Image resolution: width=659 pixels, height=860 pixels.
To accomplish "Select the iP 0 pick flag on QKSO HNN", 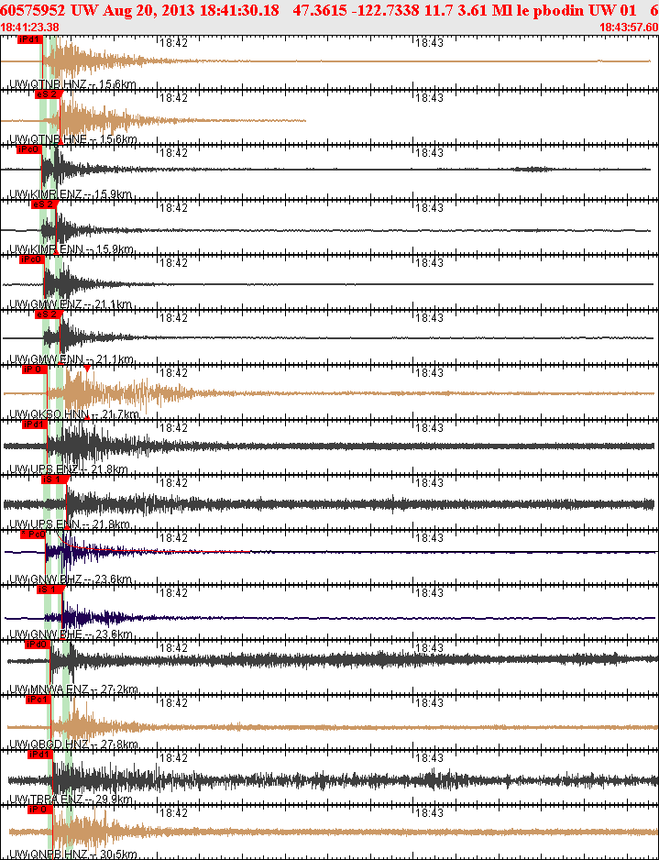I will tap(34, 369).
